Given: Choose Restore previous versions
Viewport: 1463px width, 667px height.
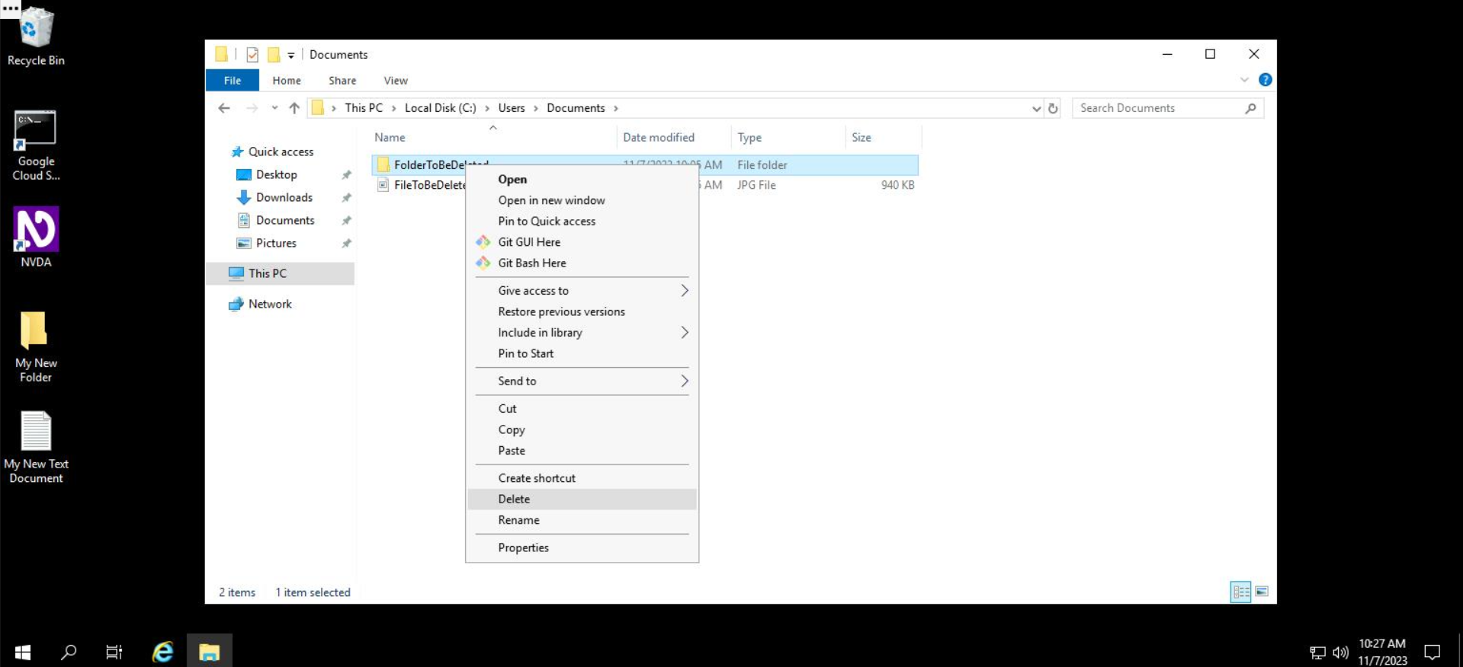Looking at the screenshot, I should 582,311.
